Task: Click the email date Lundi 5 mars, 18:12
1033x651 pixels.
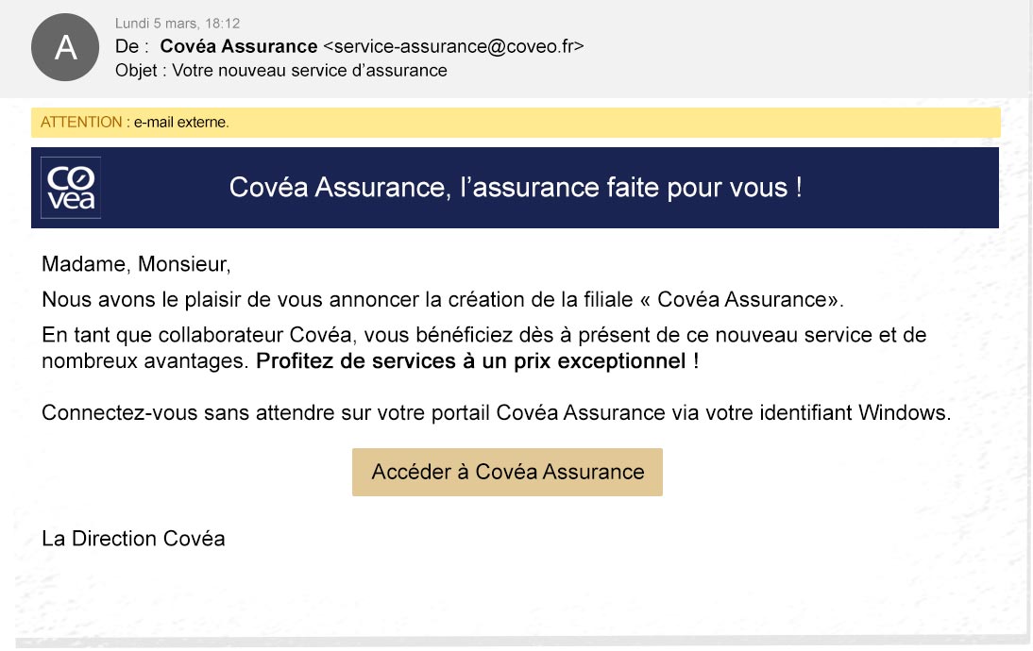Action: 178,23
